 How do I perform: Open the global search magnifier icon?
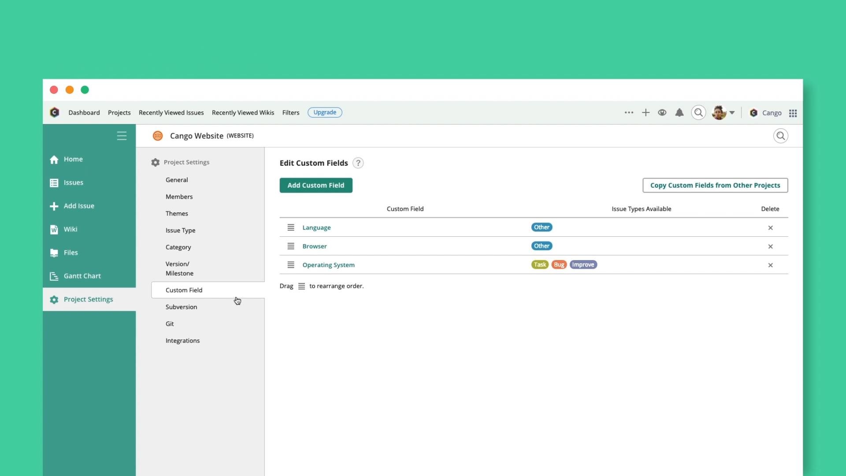[698, 112]
